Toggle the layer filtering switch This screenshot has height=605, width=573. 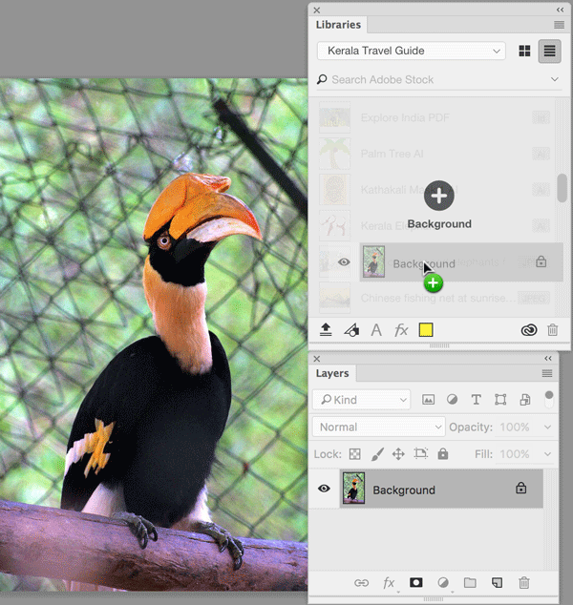549,399
